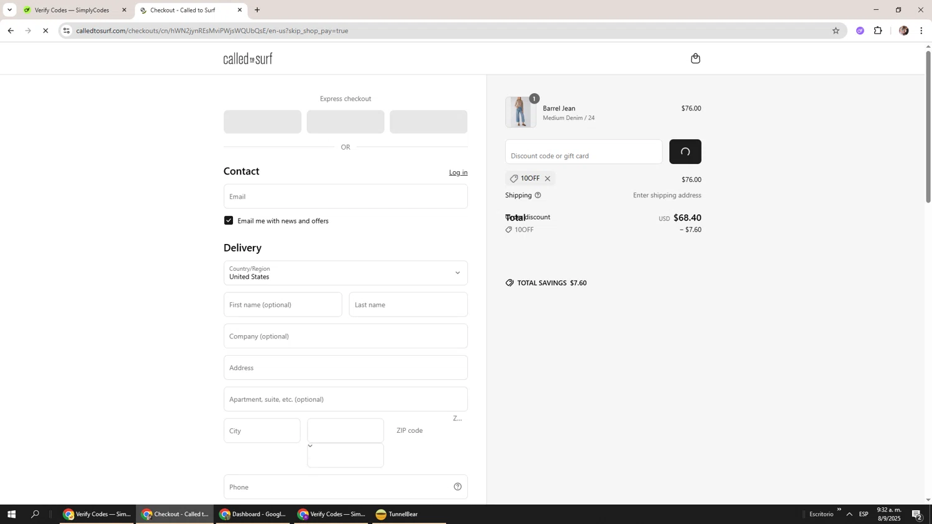932x524 pixels.
Task: Open the shopping bag cart icon
Action: coord(695,58)
